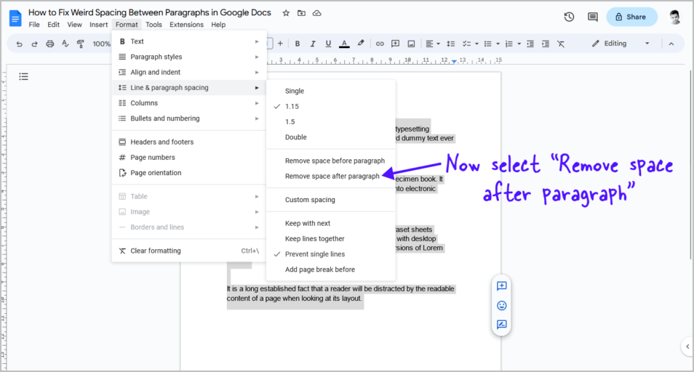694x372 pixels.
Task: Run spelling and grammar check icon
Action: pos(65,44)
